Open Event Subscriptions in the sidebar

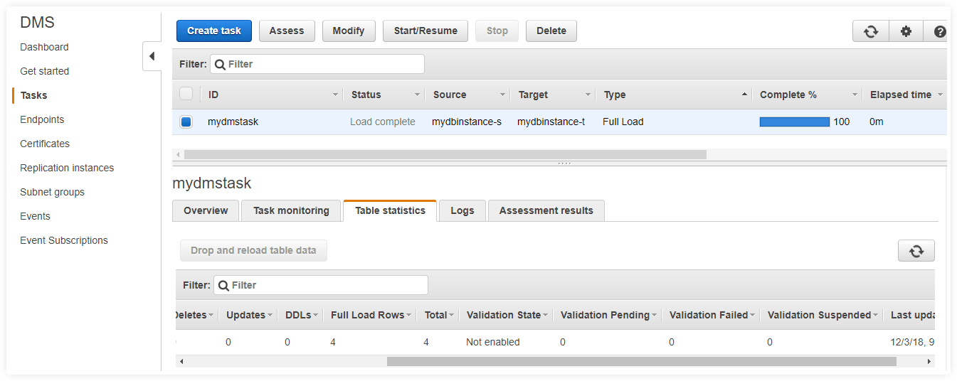(x=64, y=240)
